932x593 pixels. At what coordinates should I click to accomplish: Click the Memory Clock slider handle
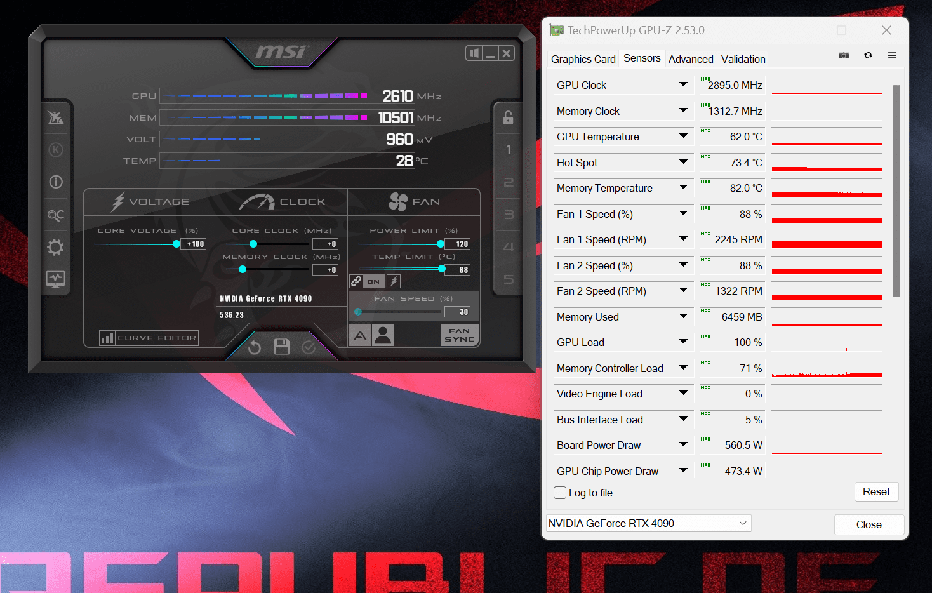(243, 269)
